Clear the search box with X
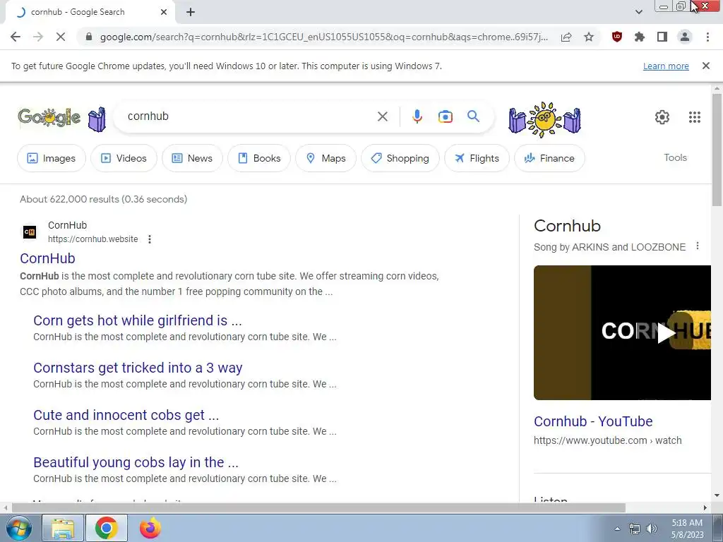The height and width of the screenshot is (542, 723). [x=382, y=116]
